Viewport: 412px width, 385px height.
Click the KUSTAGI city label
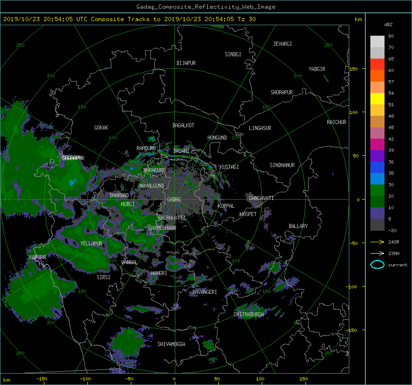coord(229,167)
